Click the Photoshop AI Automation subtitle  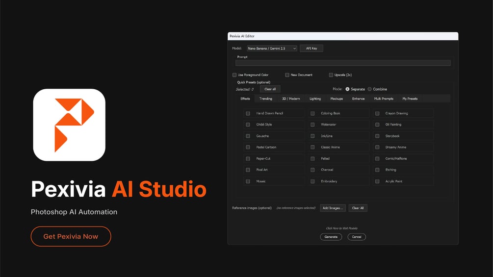click(x=74, y=212)
